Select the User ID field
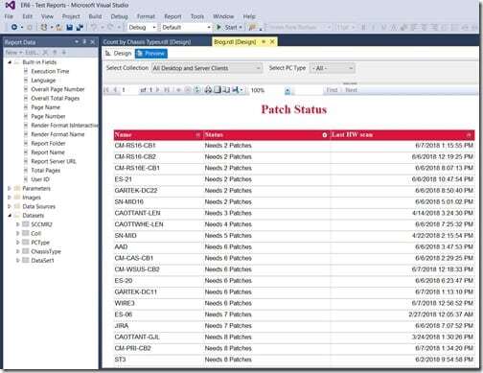This screenshot has height=373, width=483. click(40, 179)
